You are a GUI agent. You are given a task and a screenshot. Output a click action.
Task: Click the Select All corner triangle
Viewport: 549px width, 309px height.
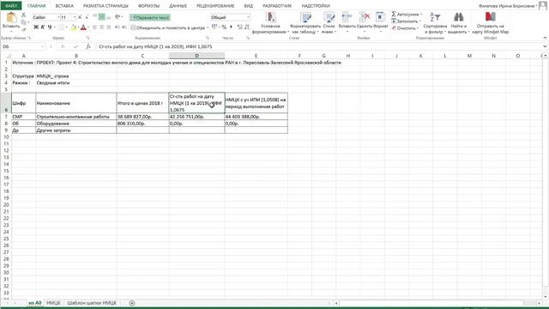pos(9,56)
